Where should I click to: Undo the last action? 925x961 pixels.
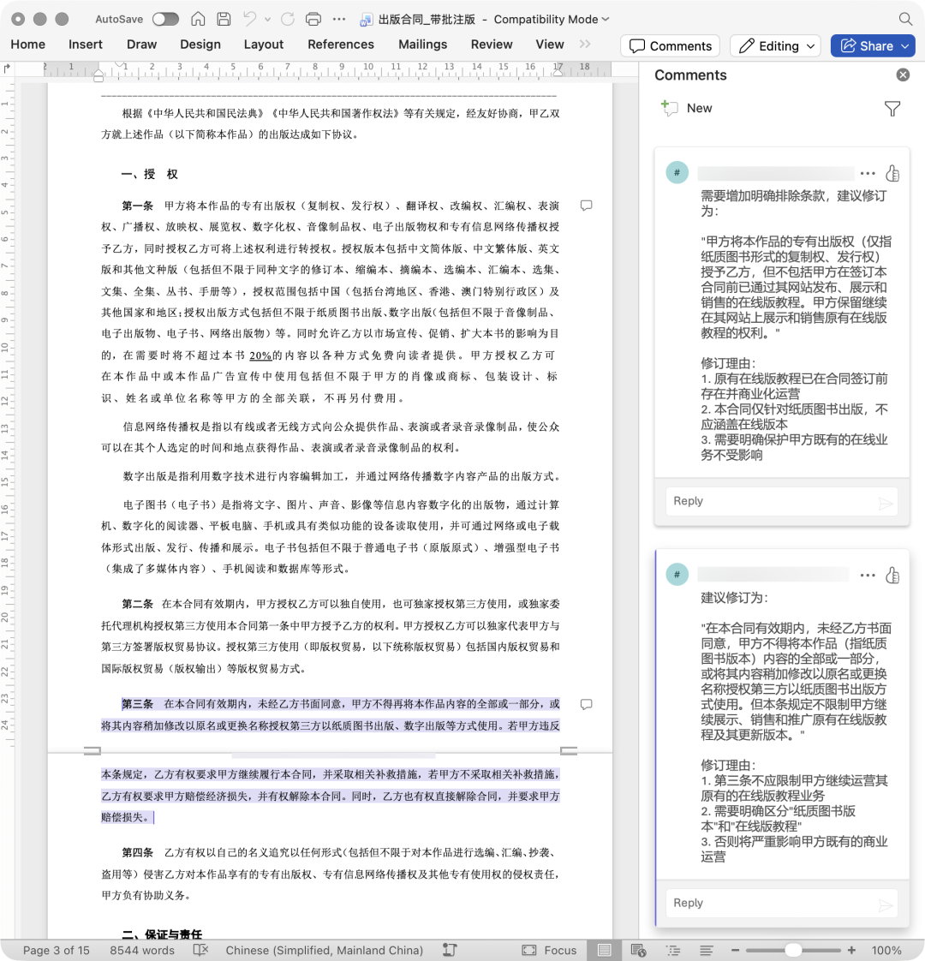click(249, 19)
